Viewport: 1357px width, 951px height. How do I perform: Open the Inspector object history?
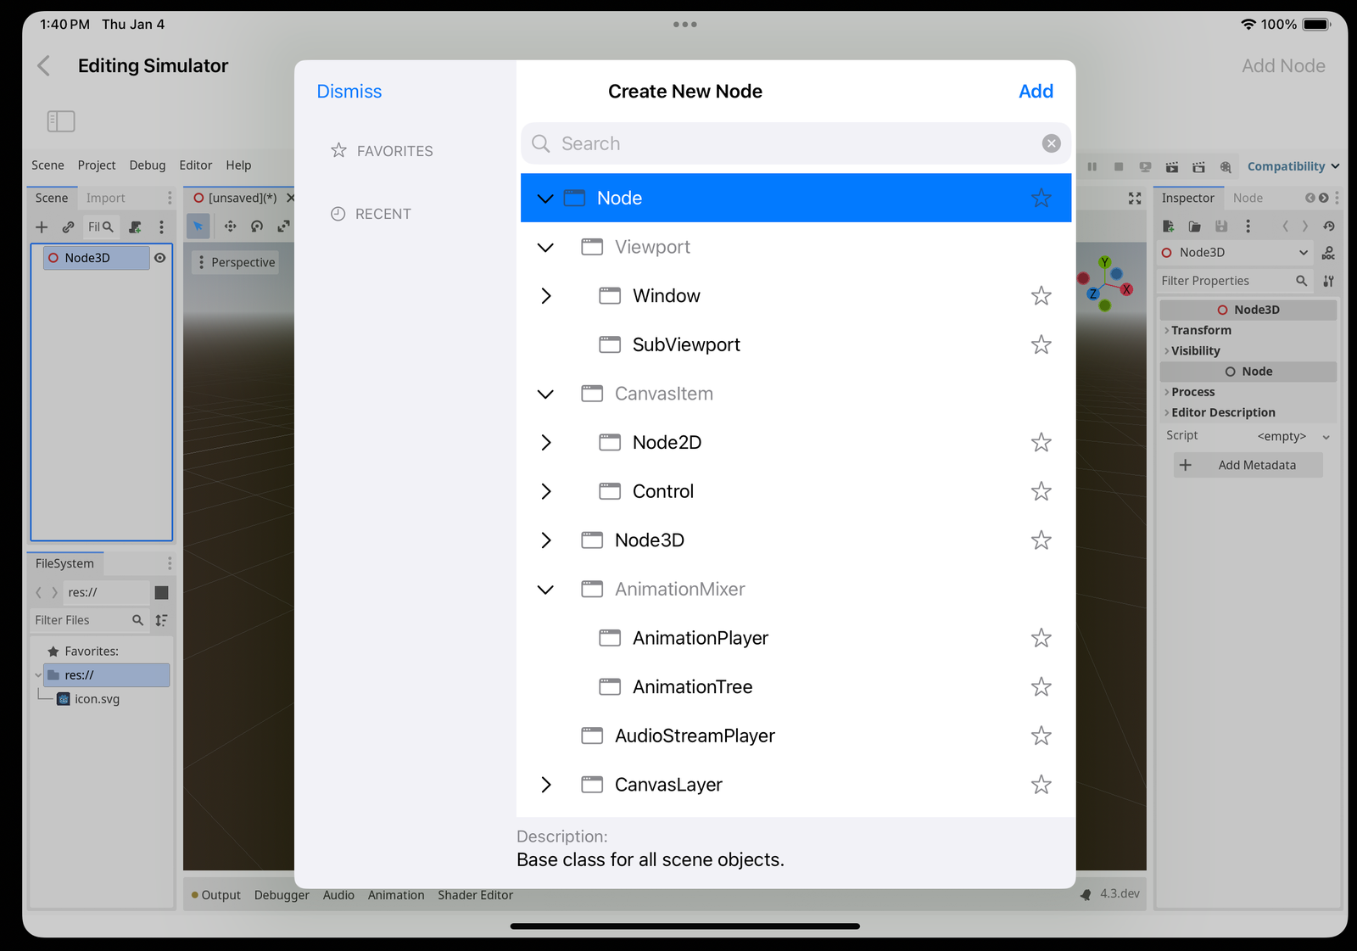point(1329,227)
